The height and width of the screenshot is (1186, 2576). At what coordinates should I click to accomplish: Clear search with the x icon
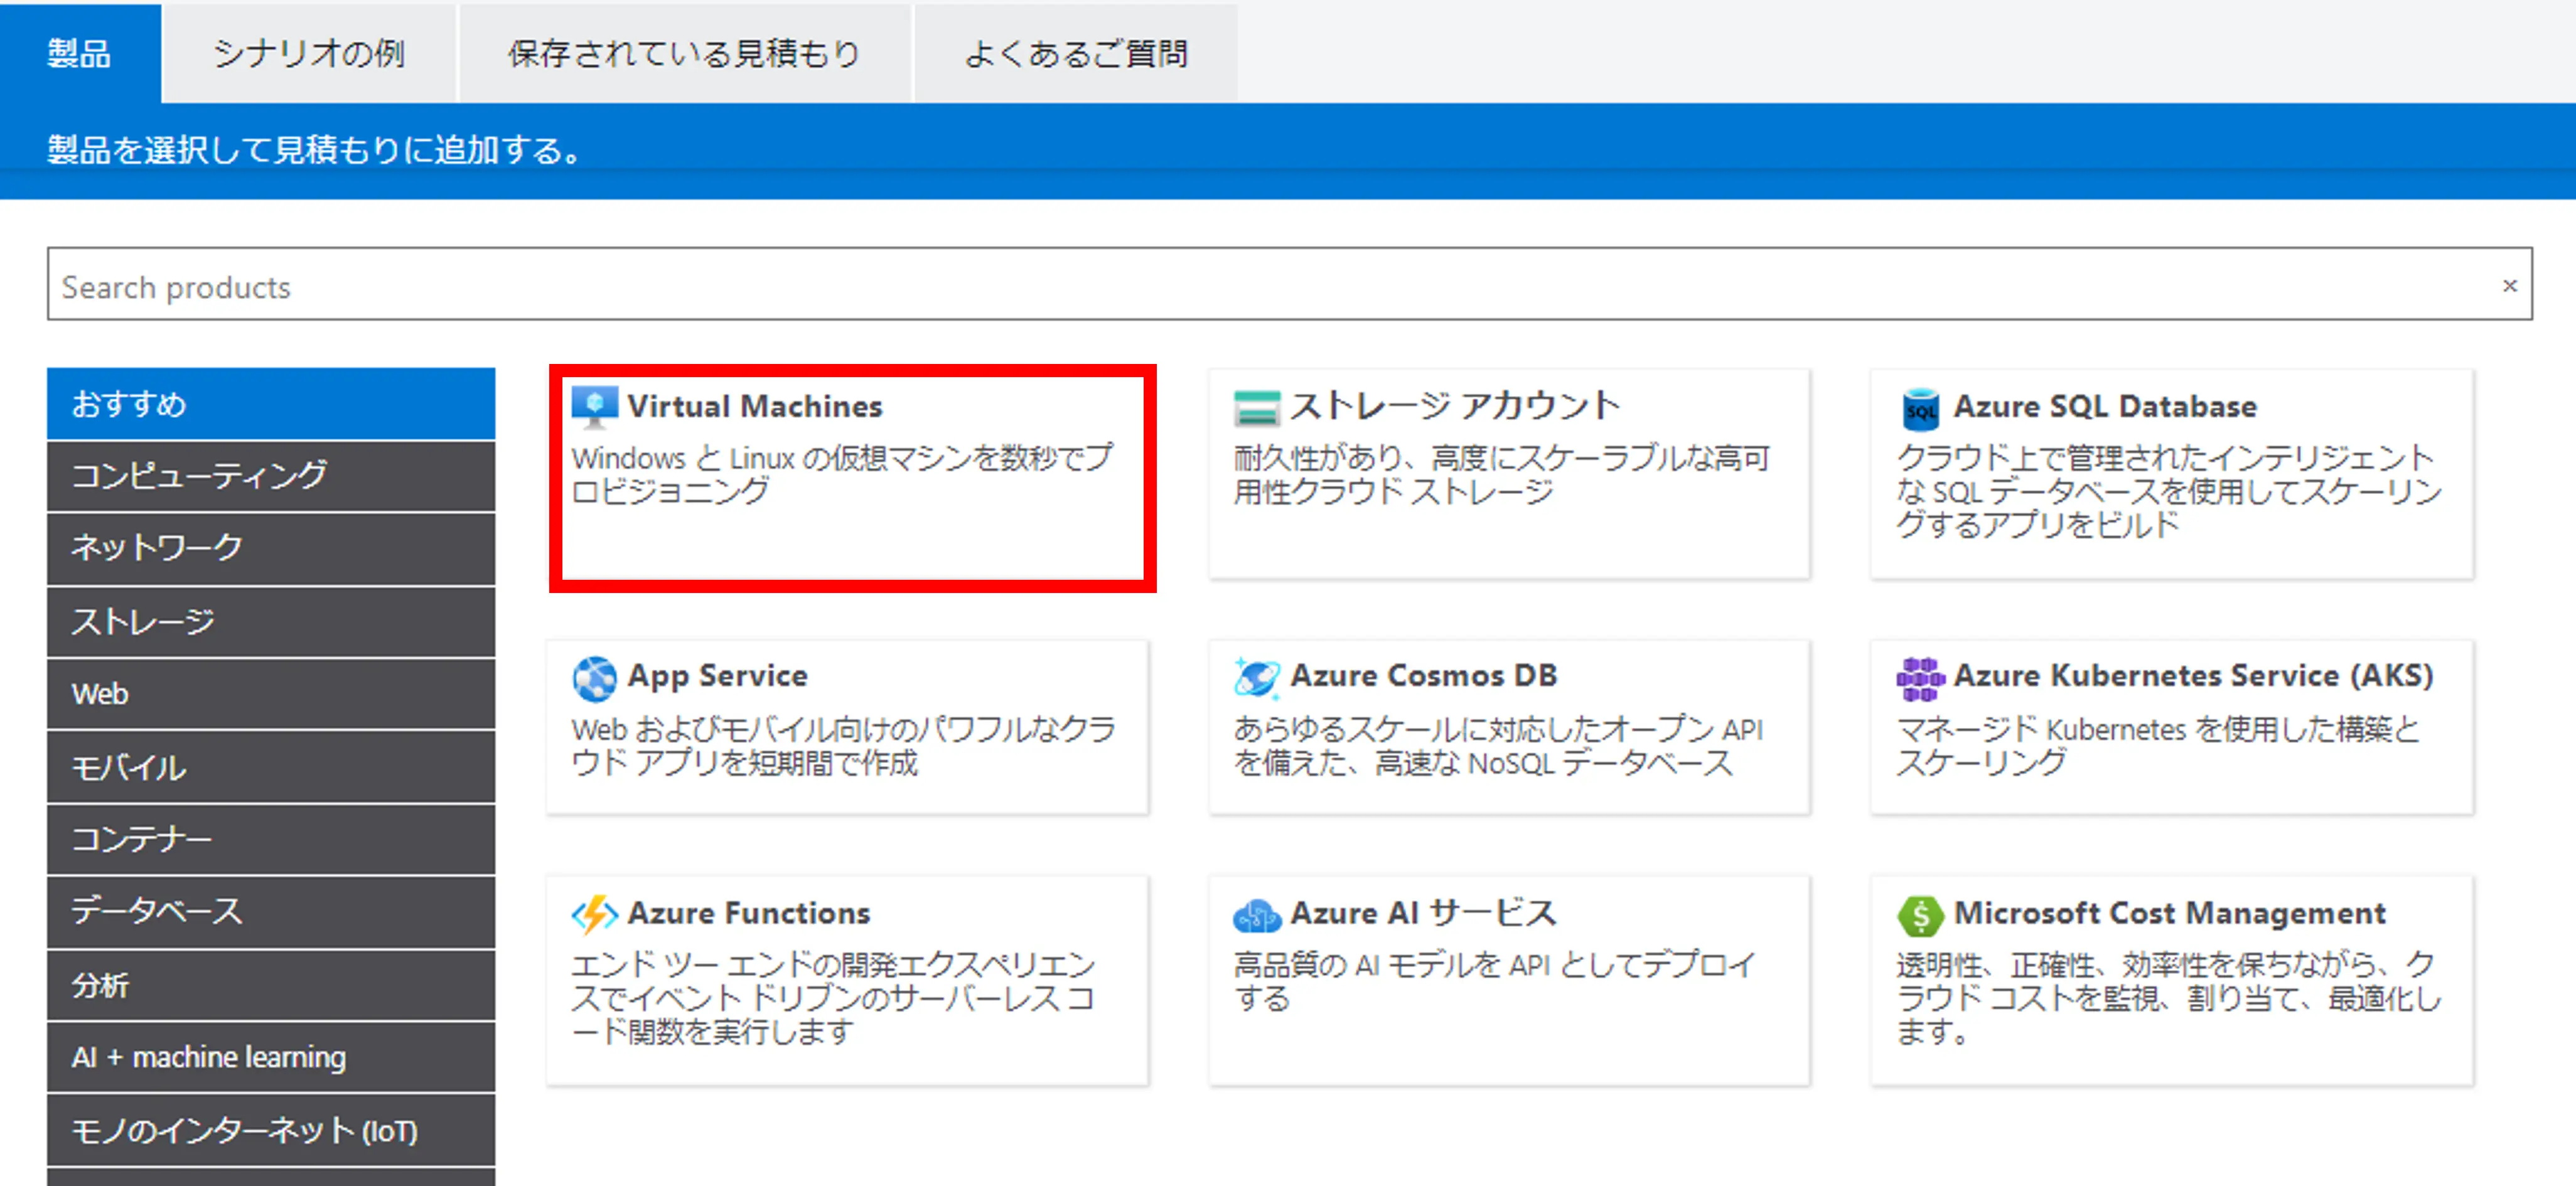pyautogui.click(x=2509, y=286)
